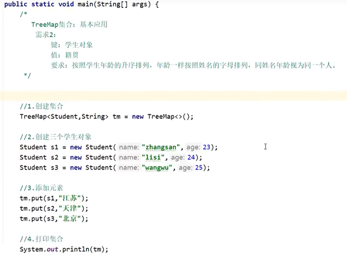Click the closing '*/' of the comment block

27,75
